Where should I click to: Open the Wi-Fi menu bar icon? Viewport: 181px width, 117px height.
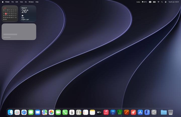click(158, 2)
